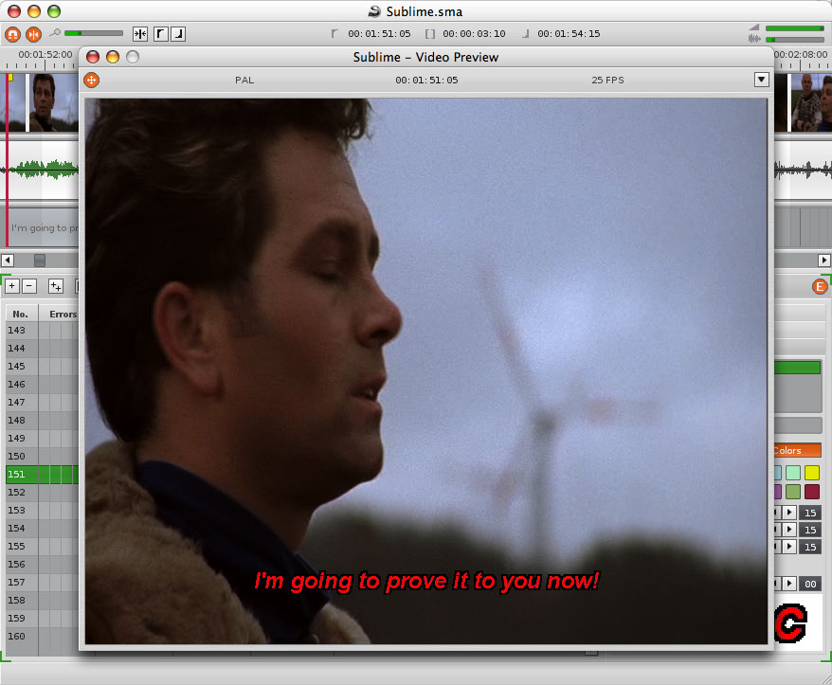The width and height of the screenshot is (832, 685).
Task: Select subtitle row 160
Action: click(x=43, y=636)
